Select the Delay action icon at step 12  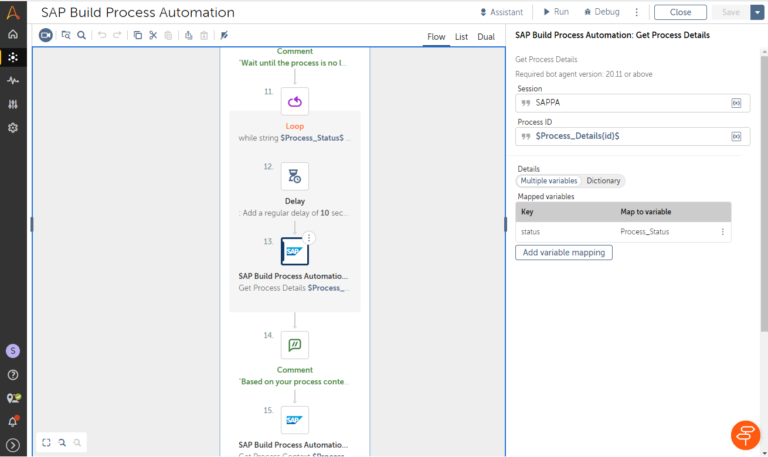294,176
